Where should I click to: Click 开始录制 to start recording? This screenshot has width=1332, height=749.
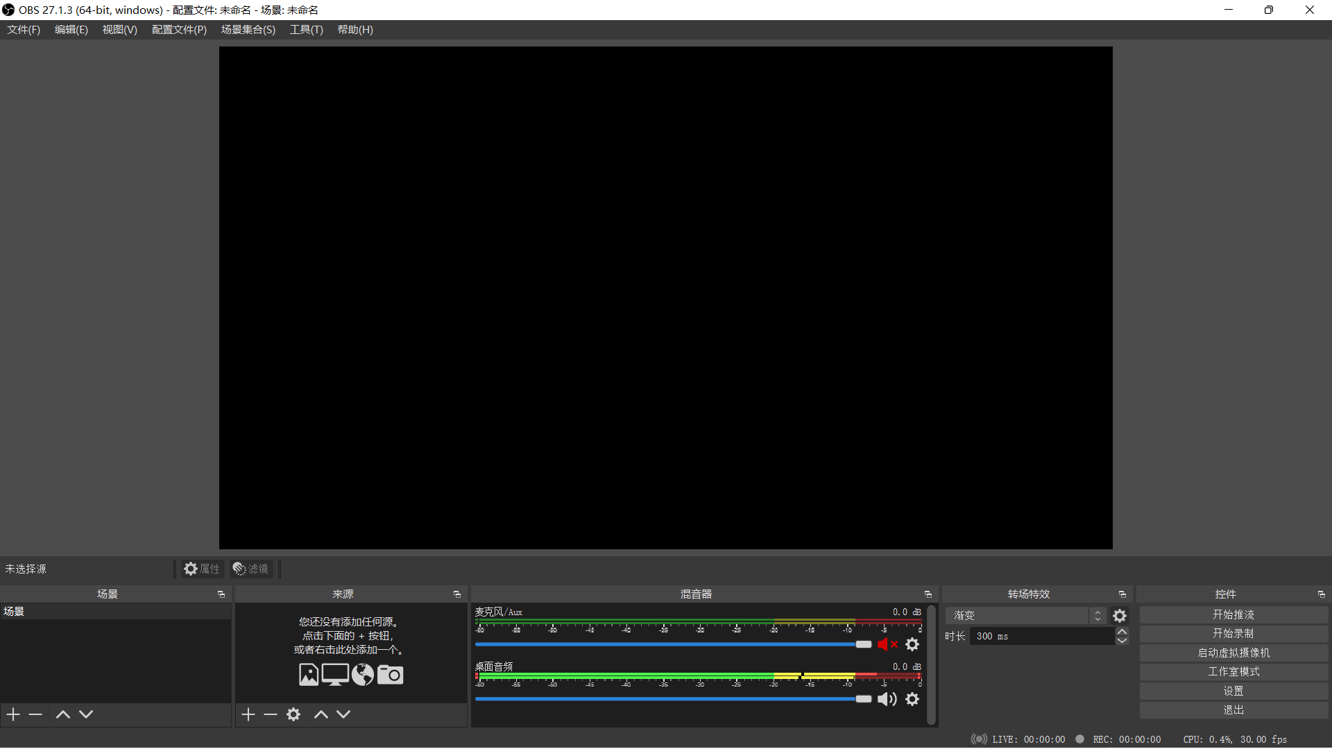point(1233,634)
